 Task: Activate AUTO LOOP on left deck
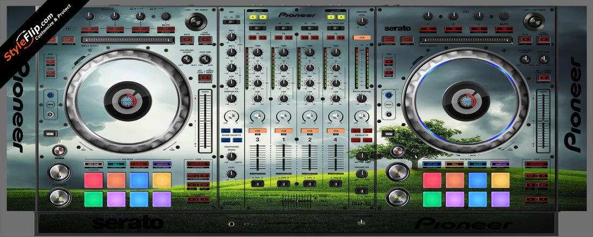pos(198,165)
